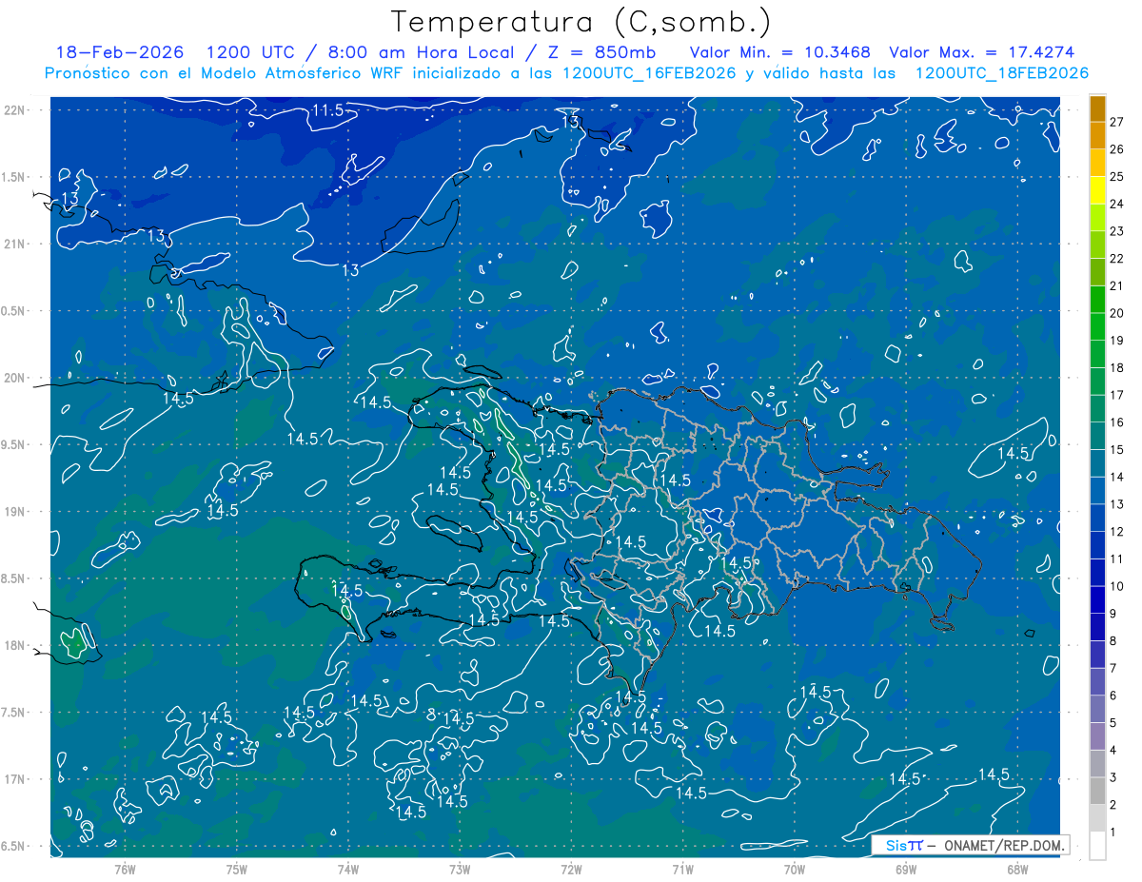The height and width of the screenshot is (882, 1142).
Task: Click the "17N" latitude axis label
Action: pyautogui.click(x=15, y=779)
